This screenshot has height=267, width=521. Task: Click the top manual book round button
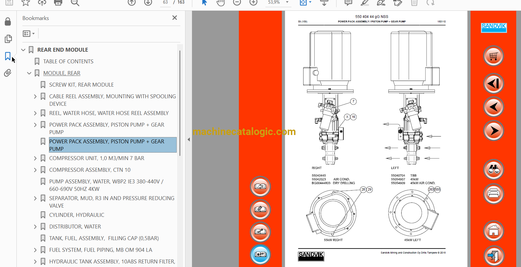point(260,186)
